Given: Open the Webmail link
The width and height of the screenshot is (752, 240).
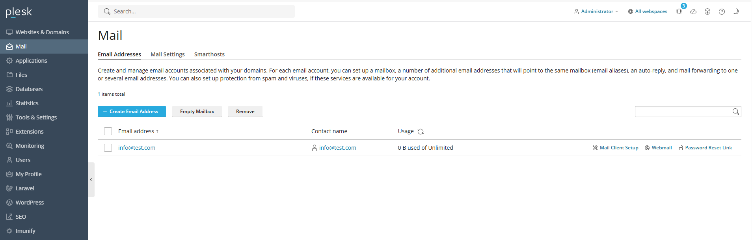Looking at the screenshot, I should 661,148.
